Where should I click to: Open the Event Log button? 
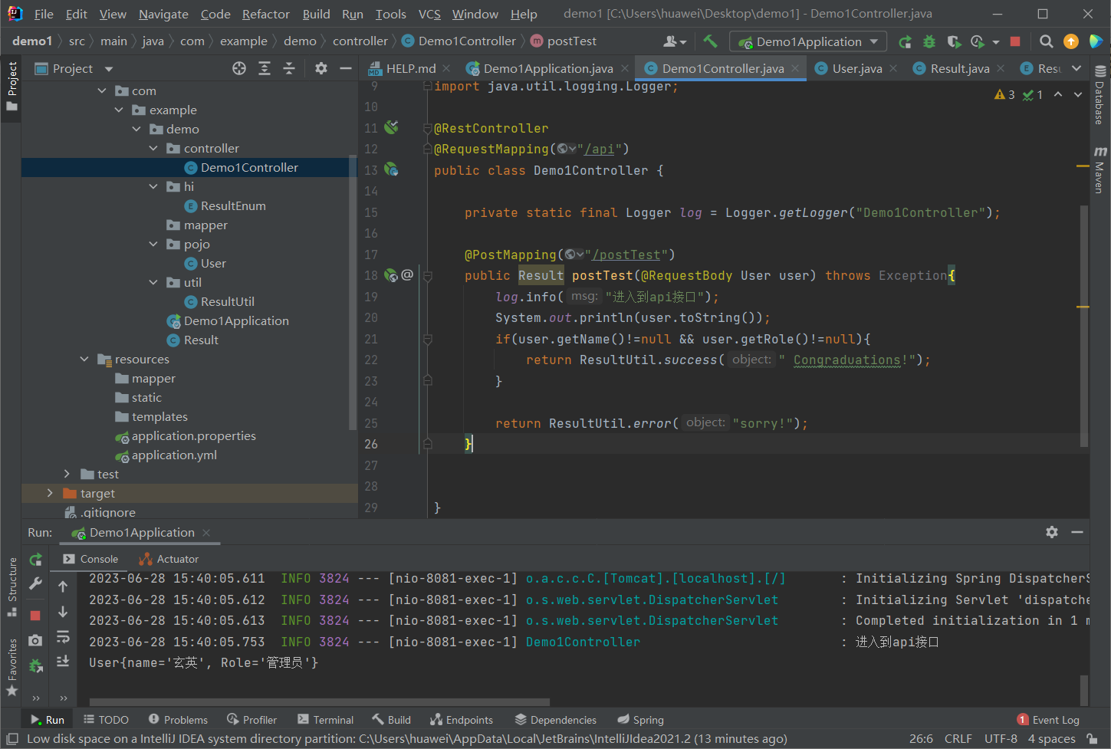click(x=1048, y=720)
